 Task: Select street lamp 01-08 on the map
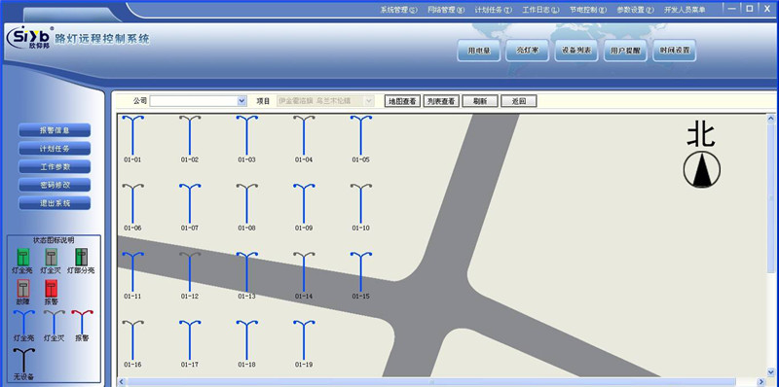pyautogui.click(x=247, y=203)
